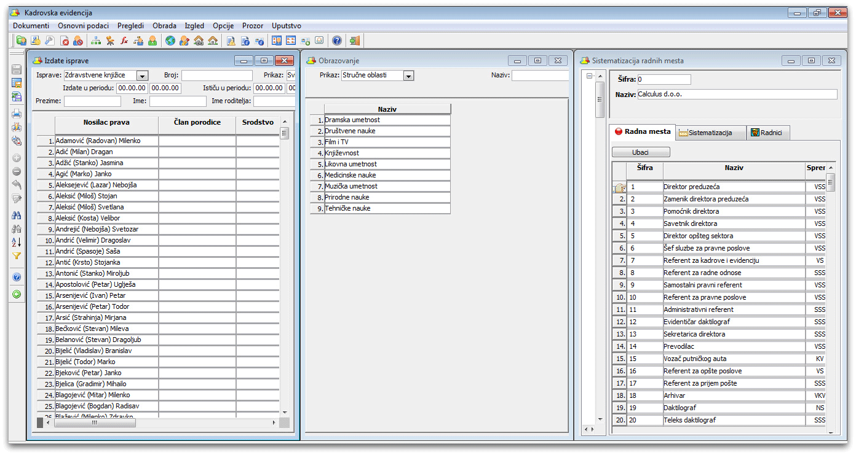
Task: Click the exit door icon in toolbar
Action: click(355, 41)
